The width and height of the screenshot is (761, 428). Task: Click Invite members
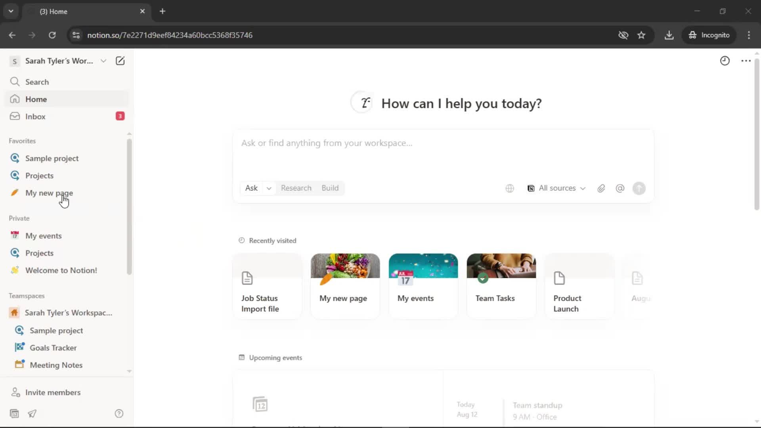pos(67,392)
